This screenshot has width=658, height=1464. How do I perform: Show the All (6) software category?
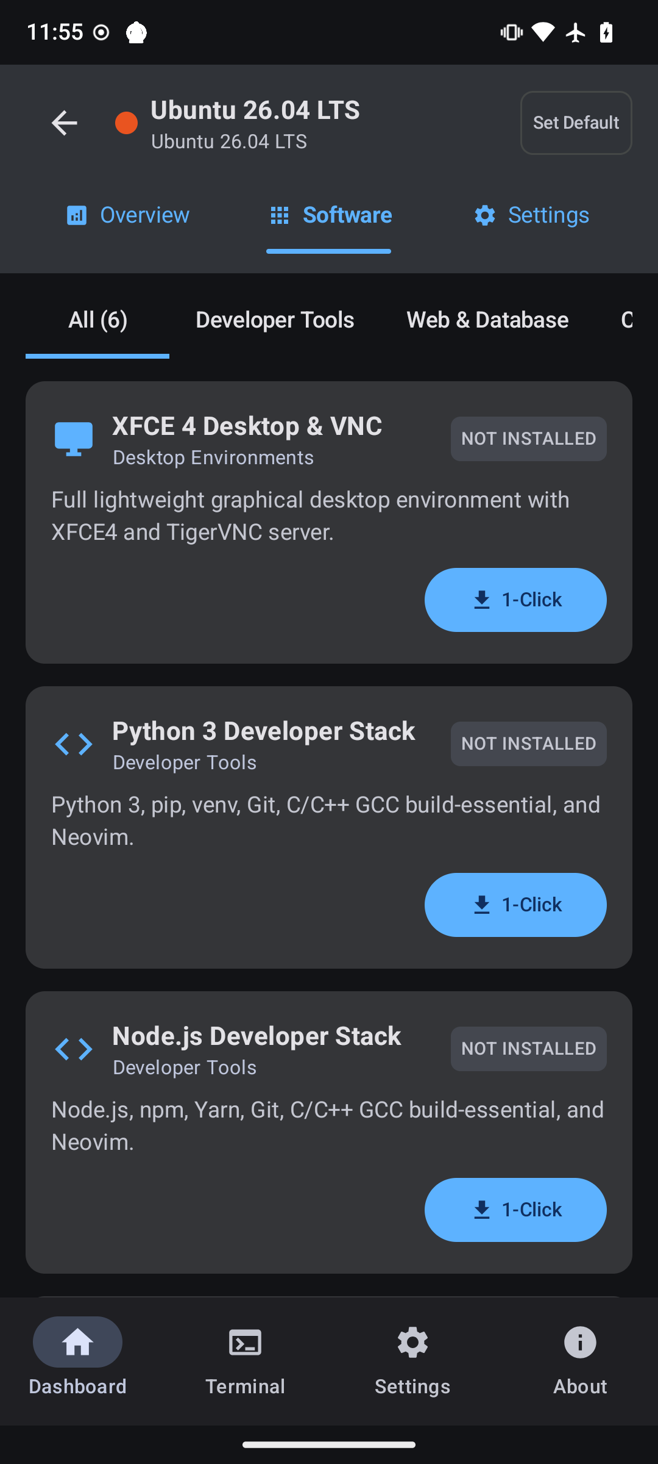(x=97, y=320)
